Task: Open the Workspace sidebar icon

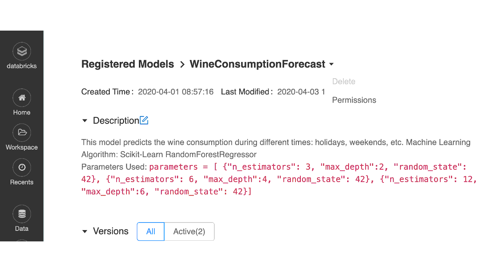Action: pyautogui.click(x=22, y=133)
